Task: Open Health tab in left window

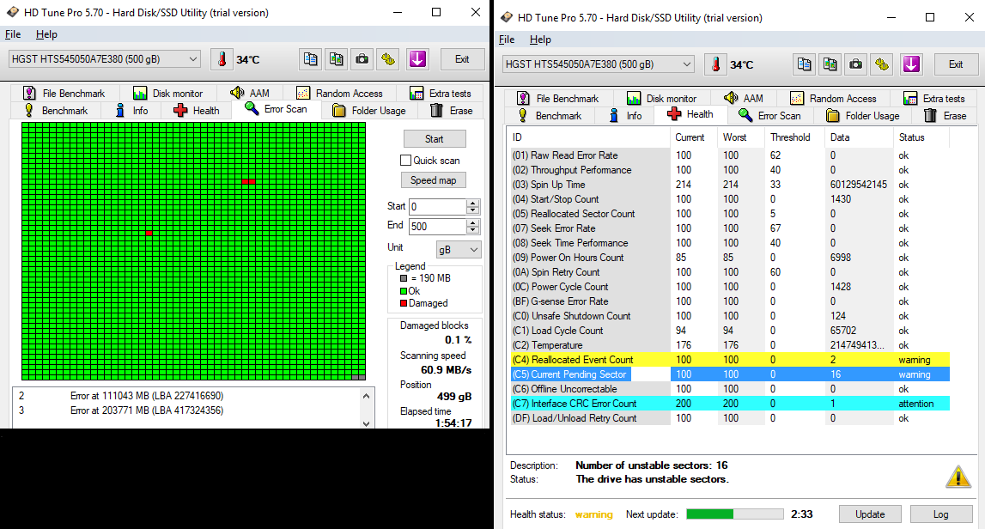Action: pyautogui.click(x=196, y=111)
